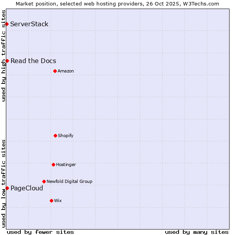Select the Amazon text label
Screen dimensions: 235x235
point(66,71)
